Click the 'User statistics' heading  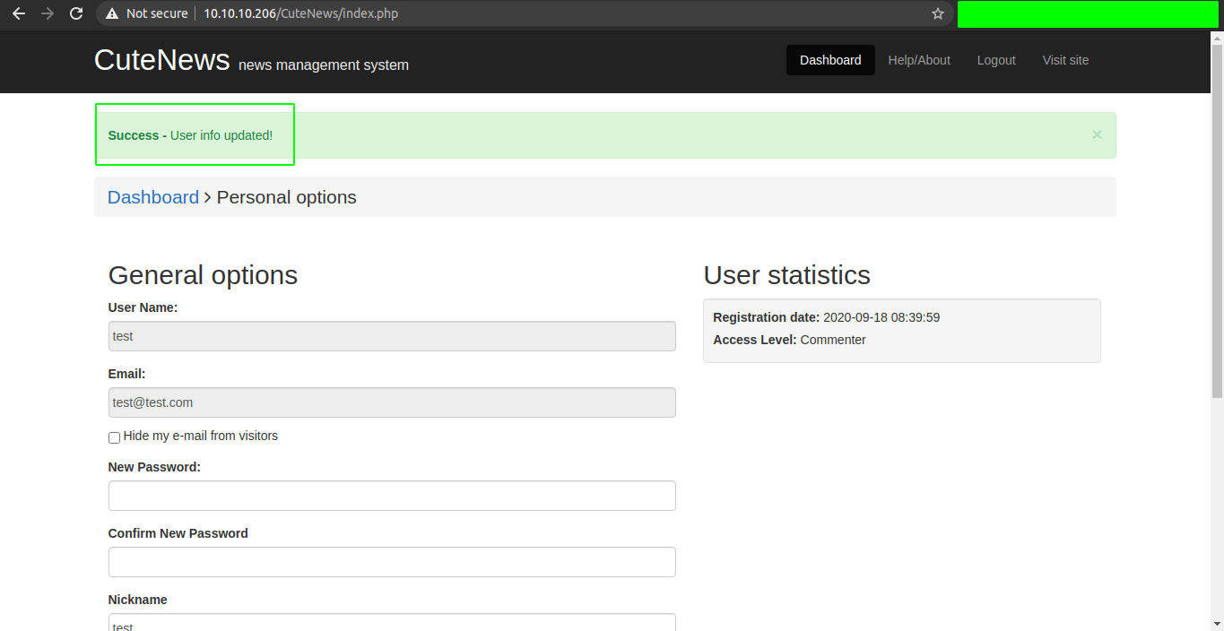coord(786,274)
